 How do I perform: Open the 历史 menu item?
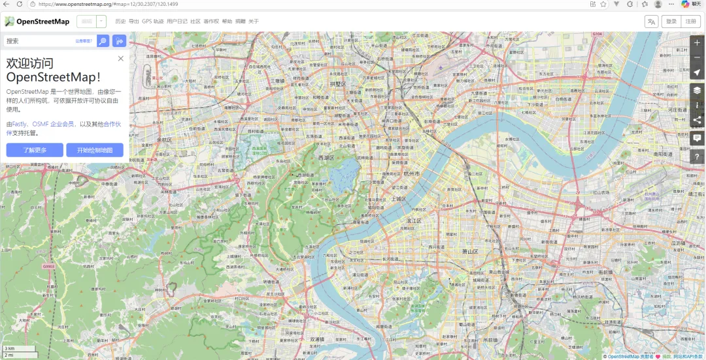tap(120, 21)
